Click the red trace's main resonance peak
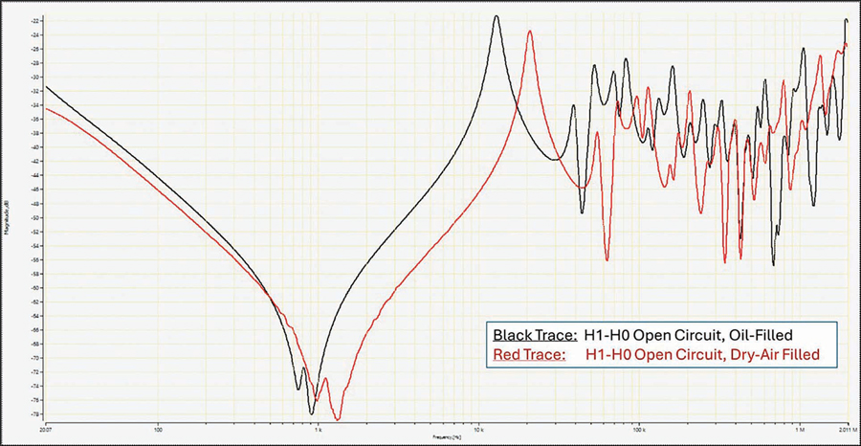The height and width of the screenshot is (446, 861). (530, 32)
